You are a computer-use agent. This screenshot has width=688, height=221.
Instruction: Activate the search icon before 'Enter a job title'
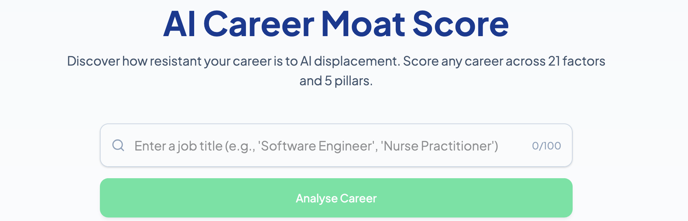[x=118, y=145]
